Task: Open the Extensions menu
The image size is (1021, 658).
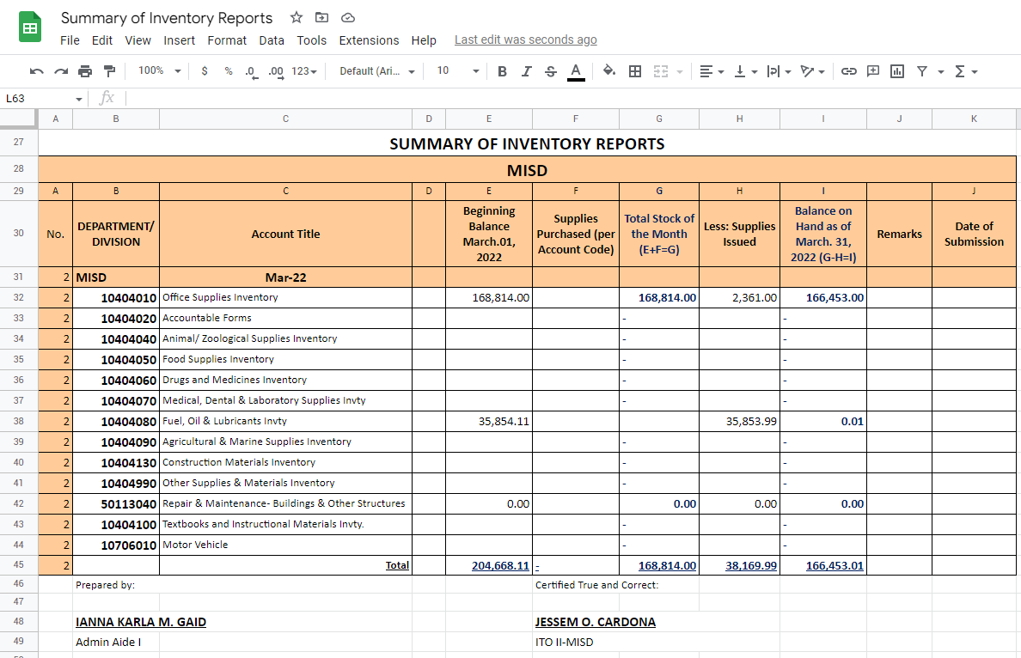Action: 369,40
